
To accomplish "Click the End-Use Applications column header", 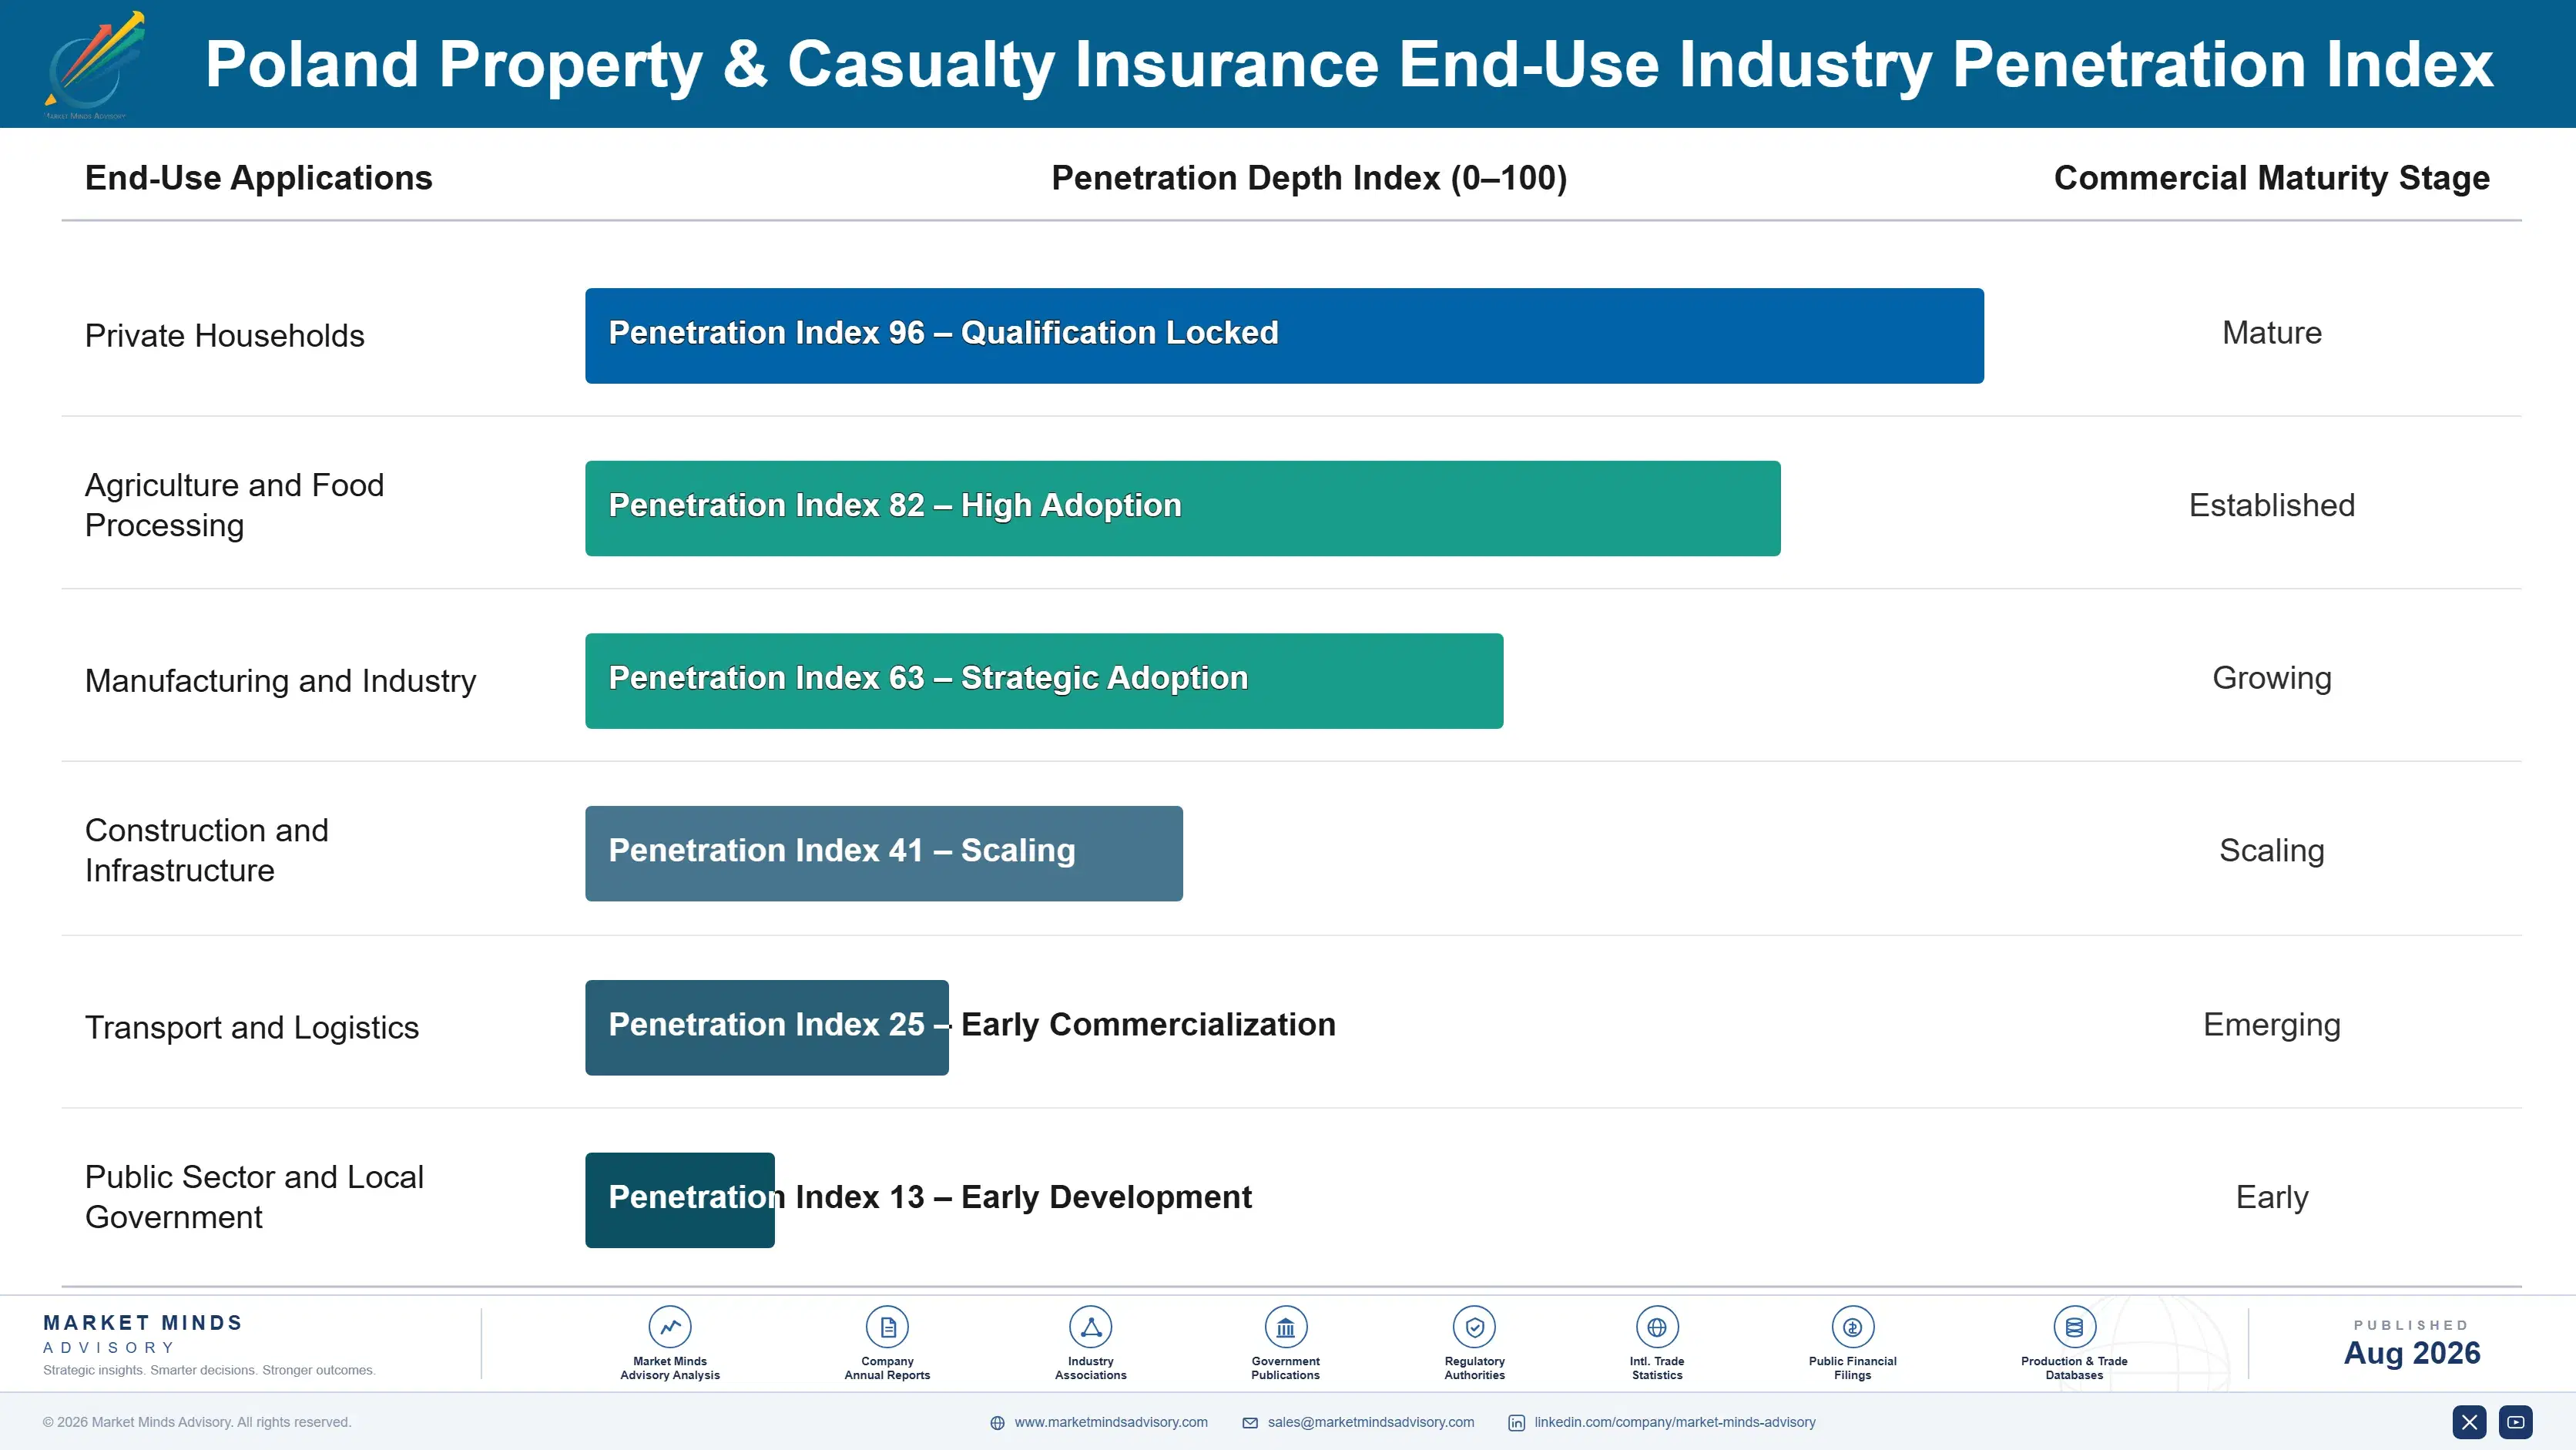I will pos(258,178).
